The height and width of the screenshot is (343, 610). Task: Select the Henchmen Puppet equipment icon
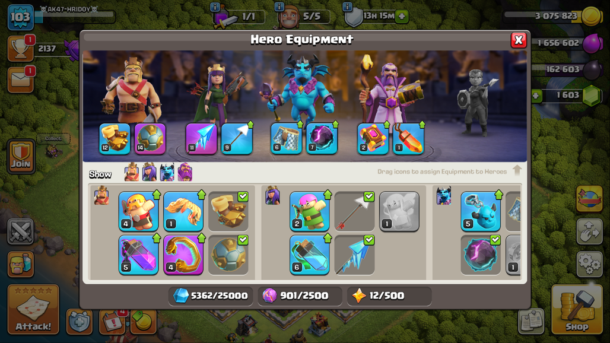481,211
